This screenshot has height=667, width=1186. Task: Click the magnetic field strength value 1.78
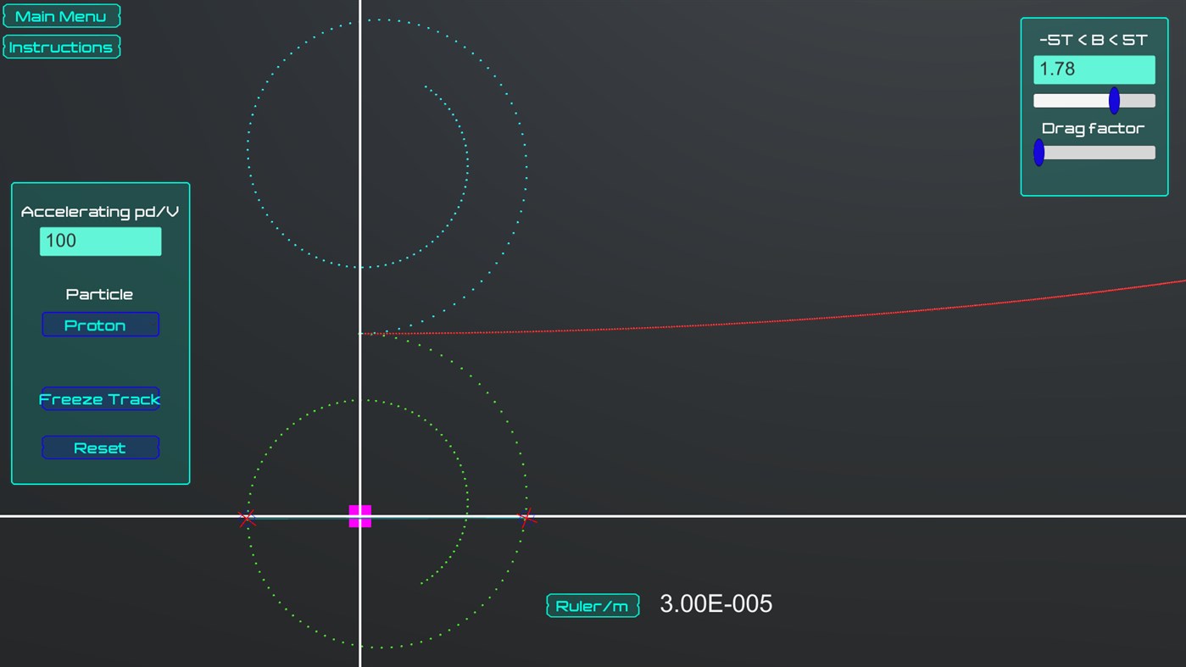click(1094, 69)
